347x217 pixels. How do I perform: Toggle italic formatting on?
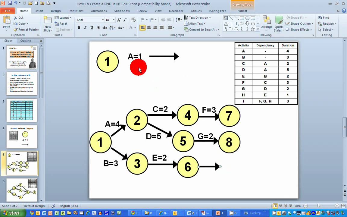pos(85,28)
